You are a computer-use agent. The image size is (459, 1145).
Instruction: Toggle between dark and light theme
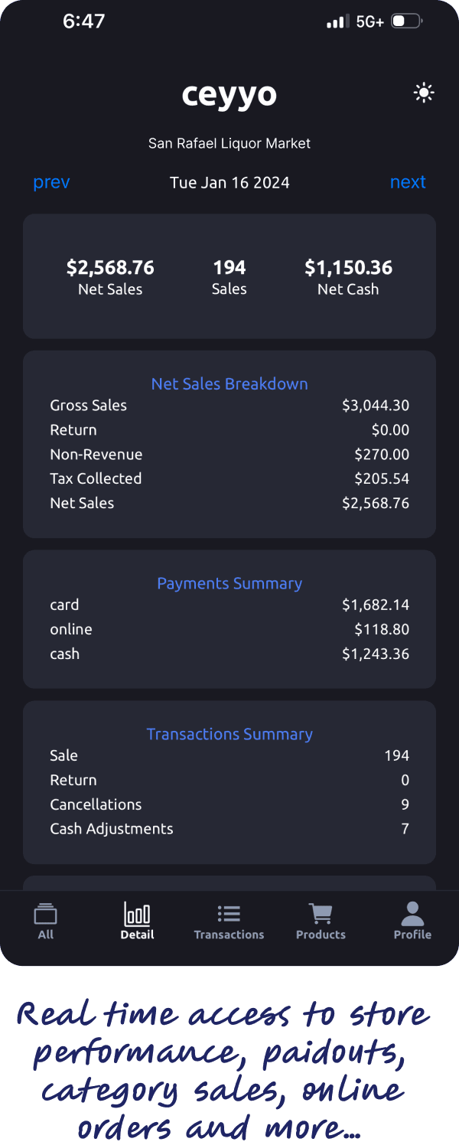423,93
